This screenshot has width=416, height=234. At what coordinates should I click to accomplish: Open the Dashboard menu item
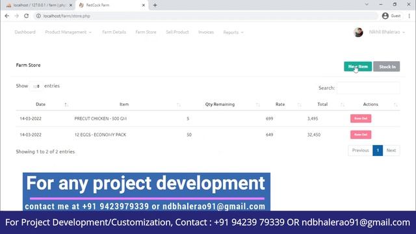pyautogui.click(x=25, y=32)
